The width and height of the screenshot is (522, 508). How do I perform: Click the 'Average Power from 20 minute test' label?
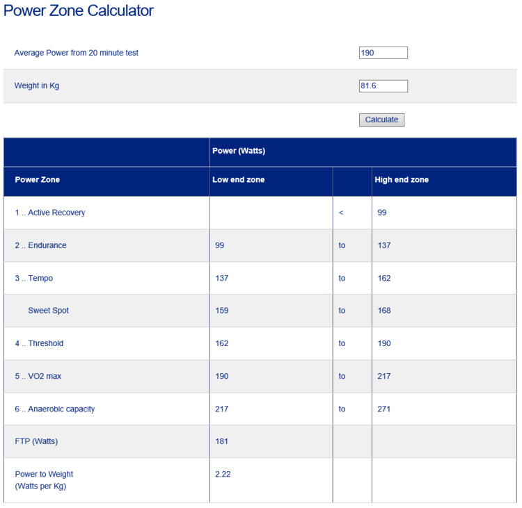(77, 53)
